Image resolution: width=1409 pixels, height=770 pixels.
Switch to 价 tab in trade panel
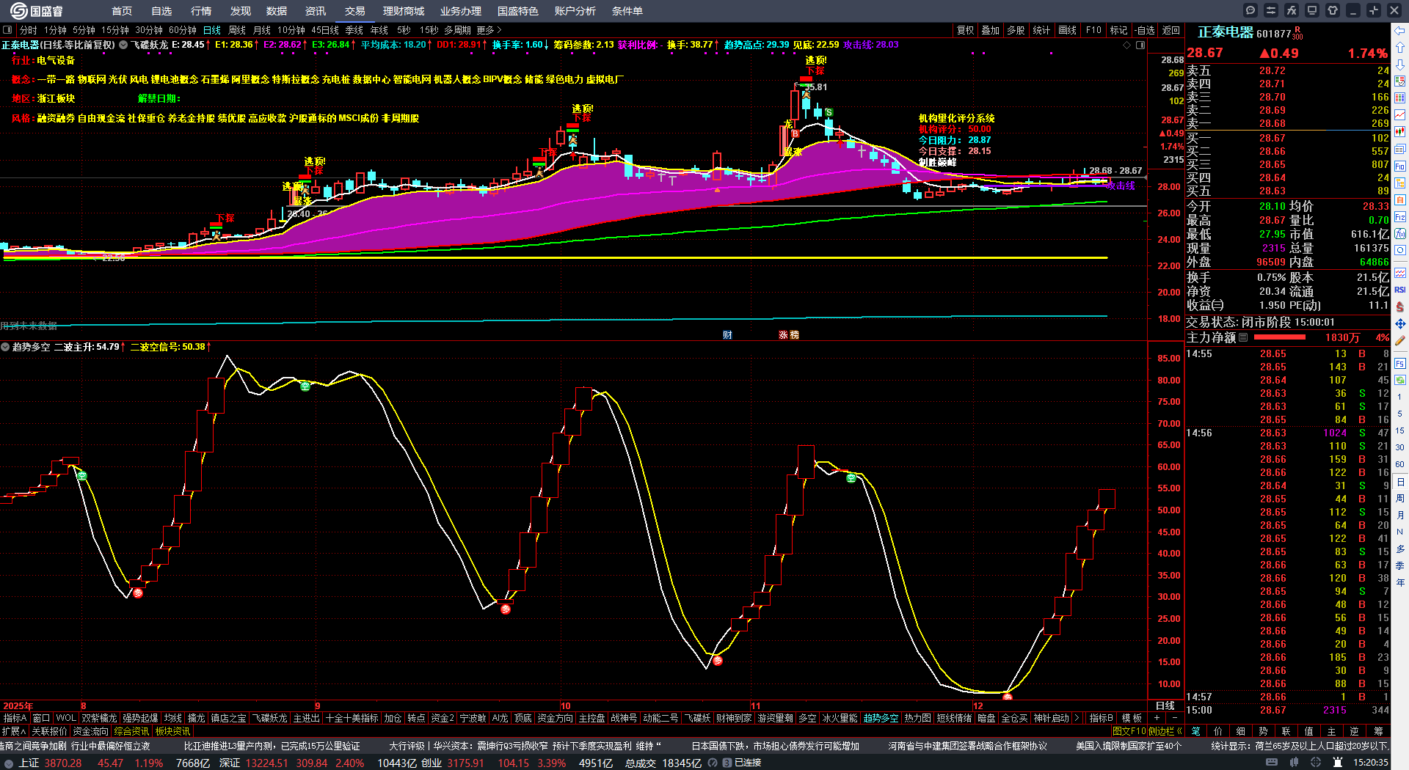(1218, 731)
